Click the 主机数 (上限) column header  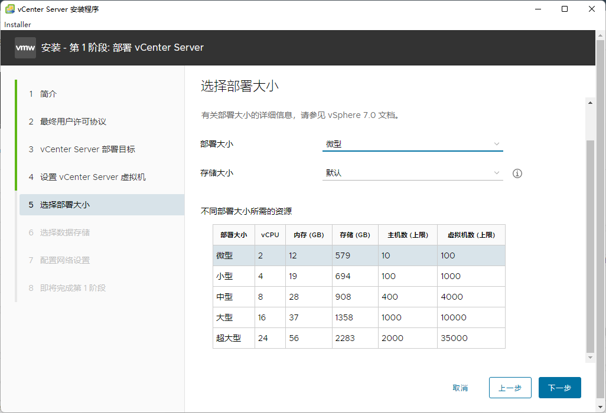(408, 235)
